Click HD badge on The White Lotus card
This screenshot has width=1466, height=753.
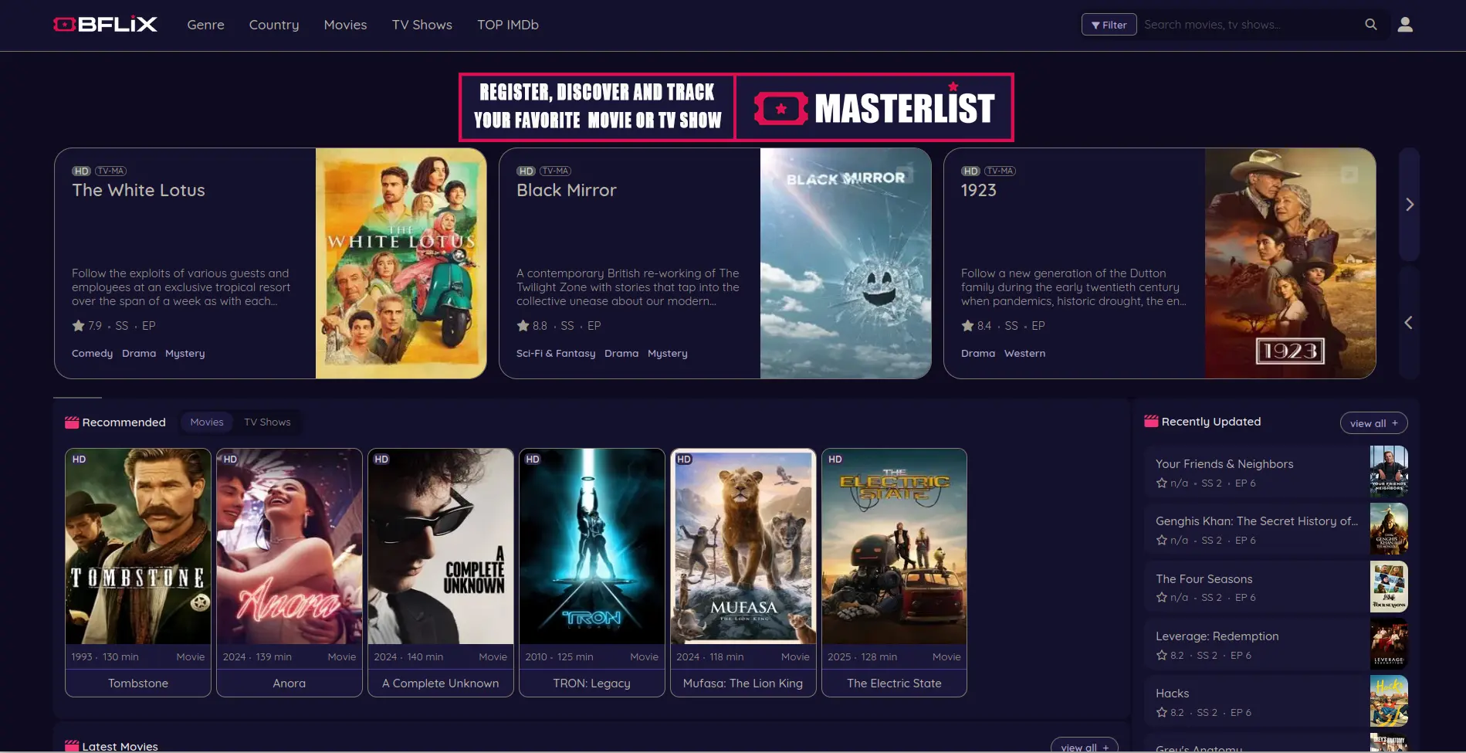[81, 171]
